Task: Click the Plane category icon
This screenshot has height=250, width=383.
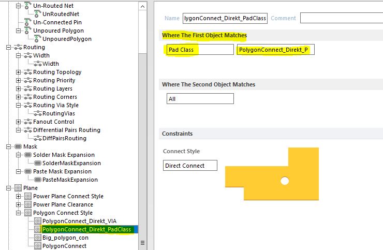Action: click(x=18, y=188)
